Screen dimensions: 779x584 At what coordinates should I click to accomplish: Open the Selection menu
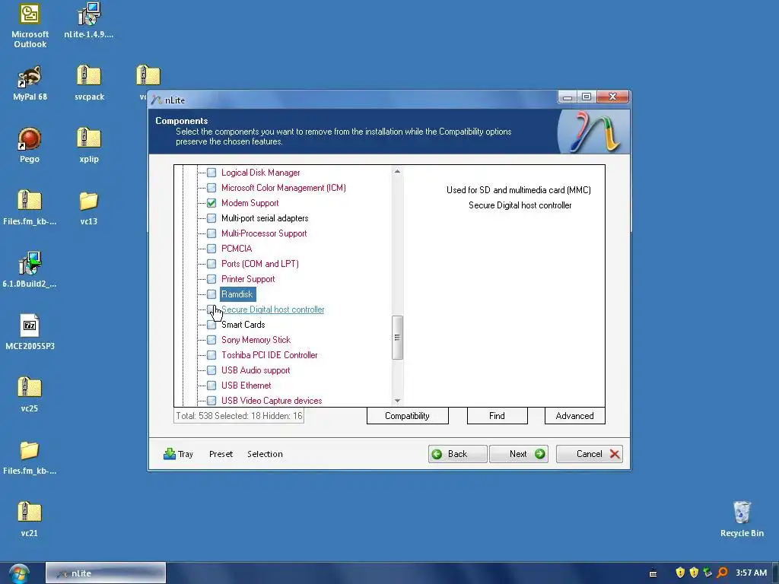coord(265,454)
